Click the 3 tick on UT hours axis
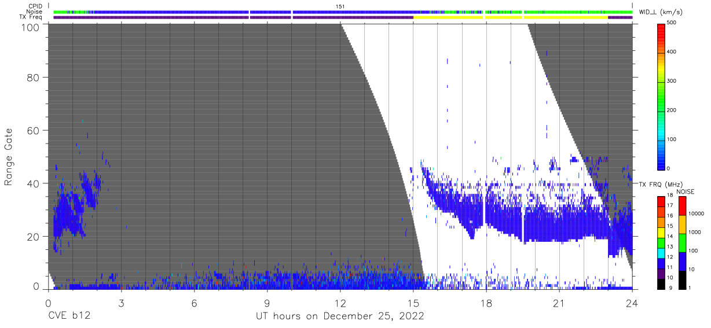This screenshot has height=328, width=711. 121,303
